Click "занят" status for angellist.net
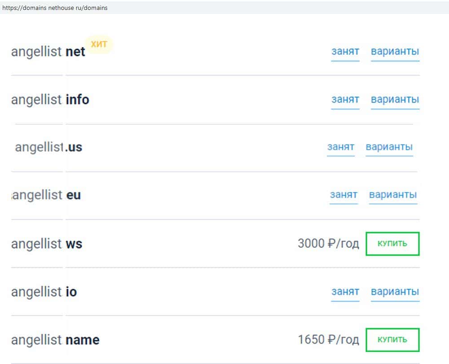Viewport: 449px width, 364px height. 345,52
